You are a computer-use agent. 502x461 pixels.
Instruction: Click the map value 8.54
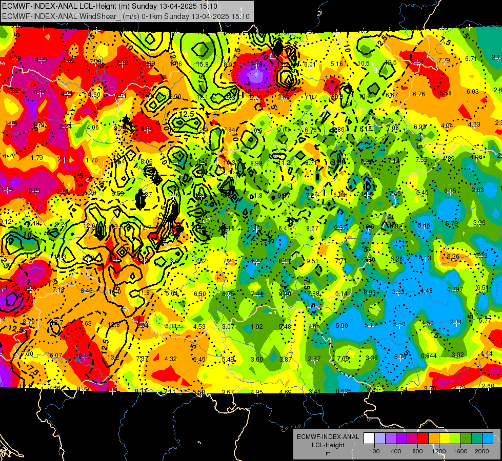[147, 129]
